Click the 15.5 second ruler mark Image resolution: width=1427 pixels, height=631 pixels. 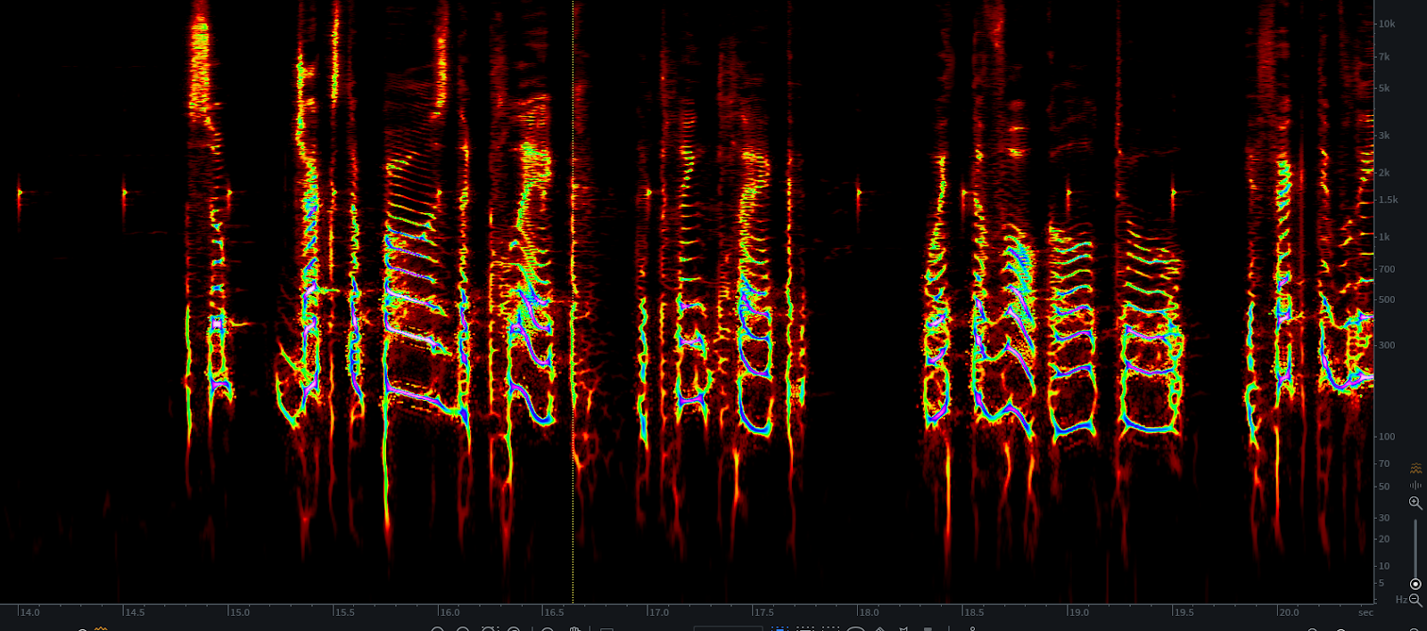pyautogui.click(x=344, y=612)
